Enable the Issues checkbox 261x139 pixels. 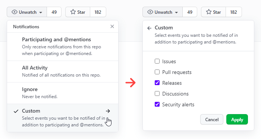pyautogui.click(x=157, y=61)
